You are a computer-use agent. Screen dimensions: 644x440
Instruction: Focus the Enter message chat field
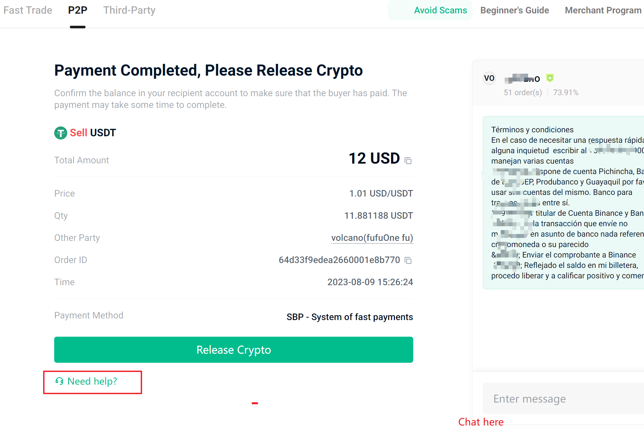coord(563,399)
